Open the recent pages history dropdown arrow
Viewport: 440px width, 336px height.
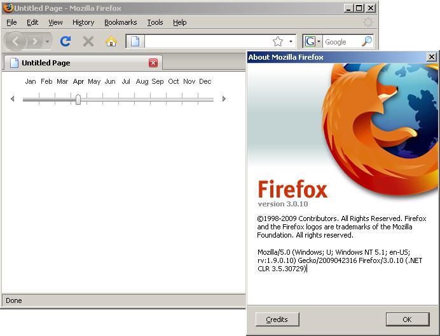(47, 41)
